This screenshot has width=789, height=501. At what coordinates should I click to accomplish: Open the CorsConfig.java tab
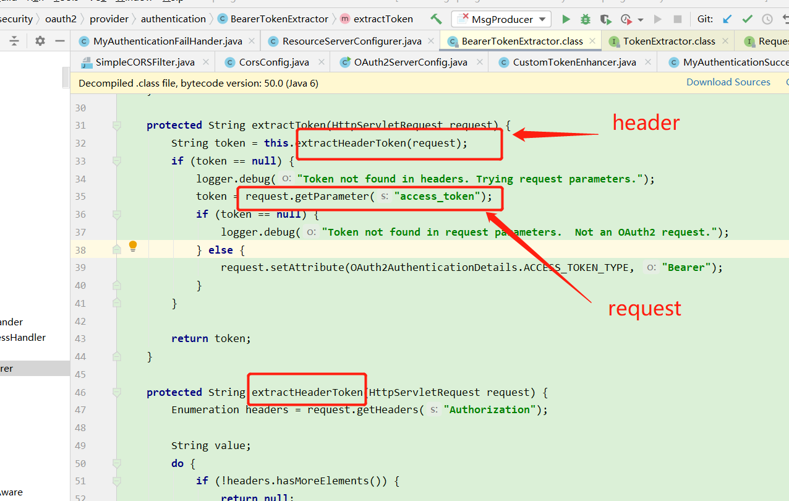275,62
